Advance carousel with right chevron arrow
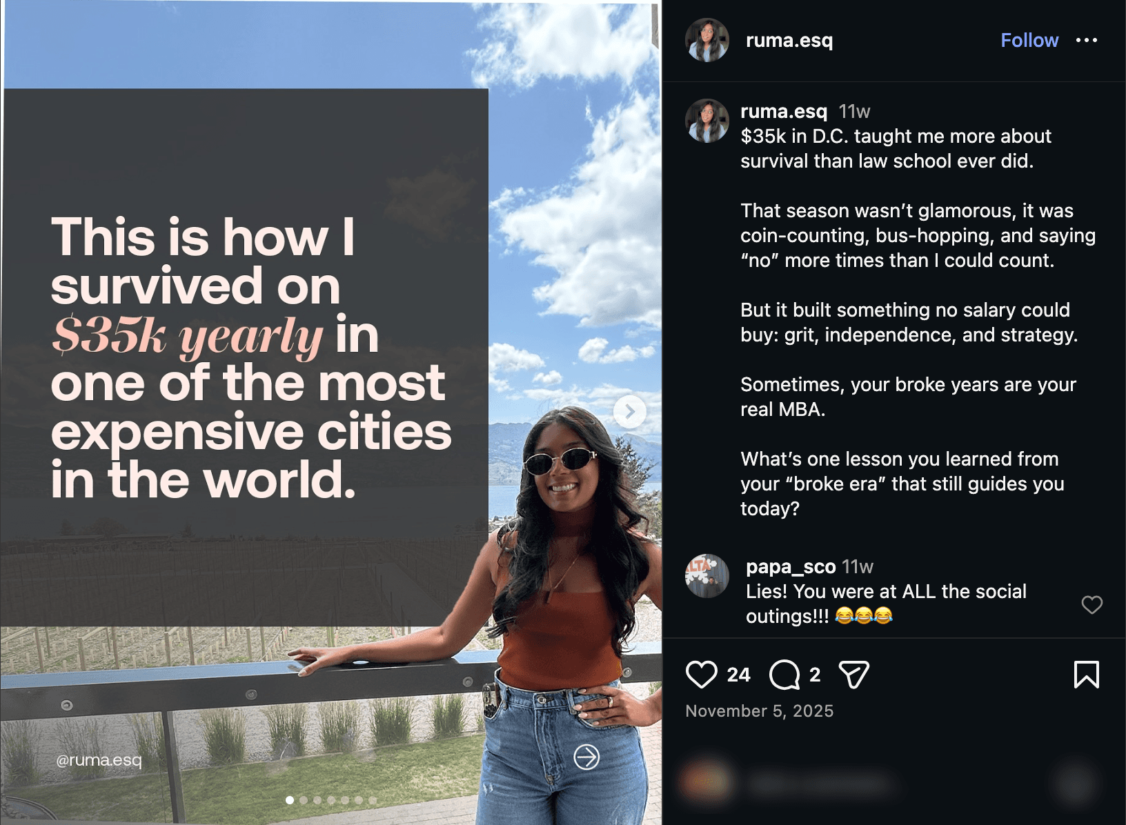Screen dimensions: 1126x825 (x=629, y=412)
